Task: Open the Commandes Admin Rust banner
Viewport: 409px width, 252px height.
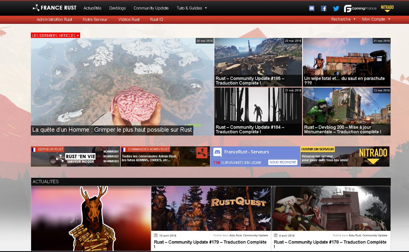Action: pyautogui.click(x=165, y=157)
